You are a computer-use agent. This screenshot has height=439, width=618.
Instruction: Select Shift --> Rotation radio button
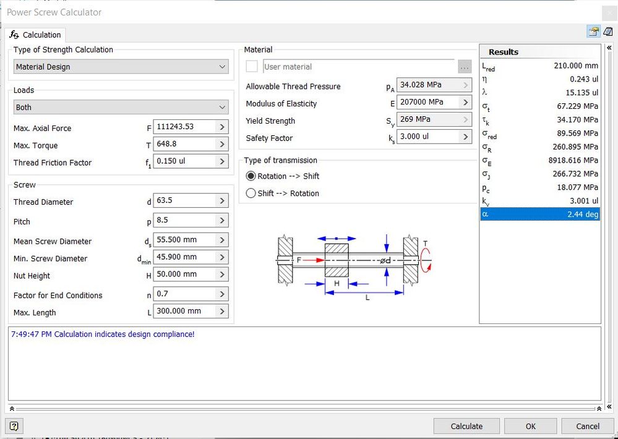[x=251, y=193]
